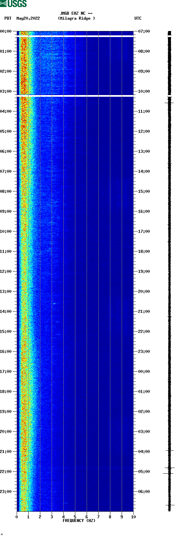
Task: Click the 19:00 UTC time label
Action: click(144, 272)
